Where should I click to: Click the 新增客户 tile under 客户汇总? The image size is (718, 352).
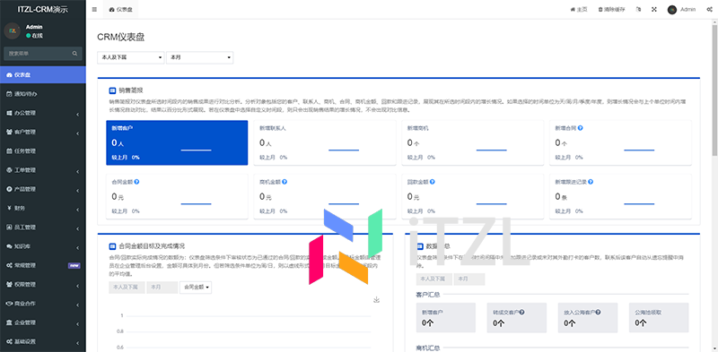445,317
